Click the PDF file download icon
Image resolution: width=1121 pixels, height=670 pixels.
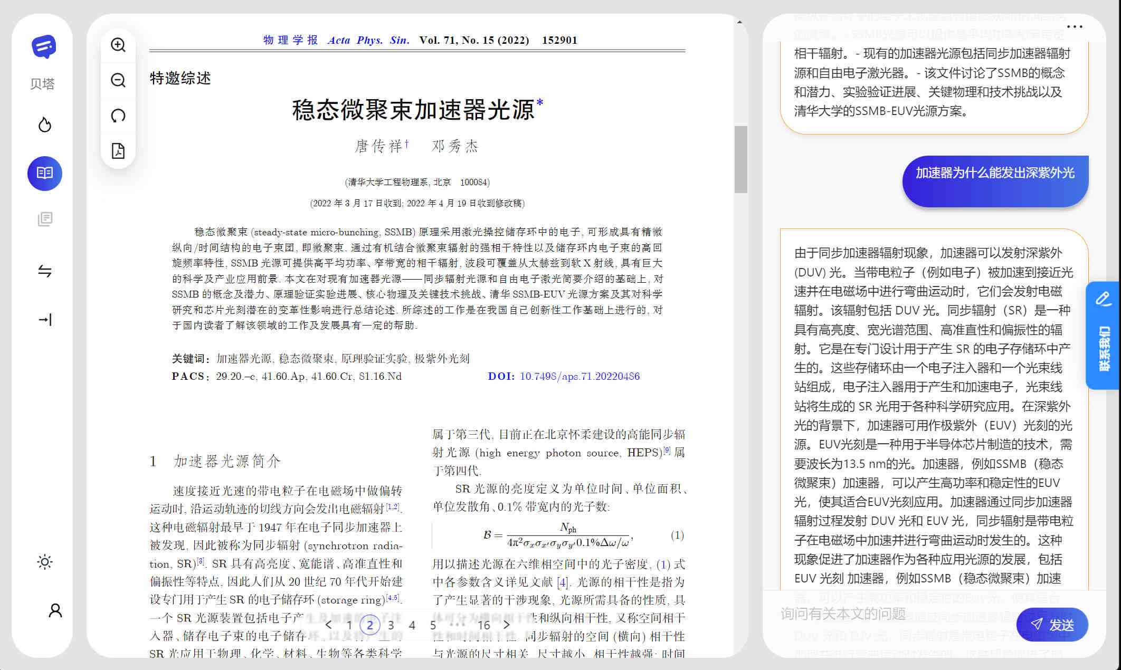click(118, 151)
